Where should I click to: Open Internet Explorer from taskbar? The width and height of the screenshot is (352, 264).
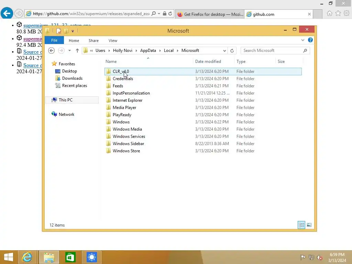point(27,257)
